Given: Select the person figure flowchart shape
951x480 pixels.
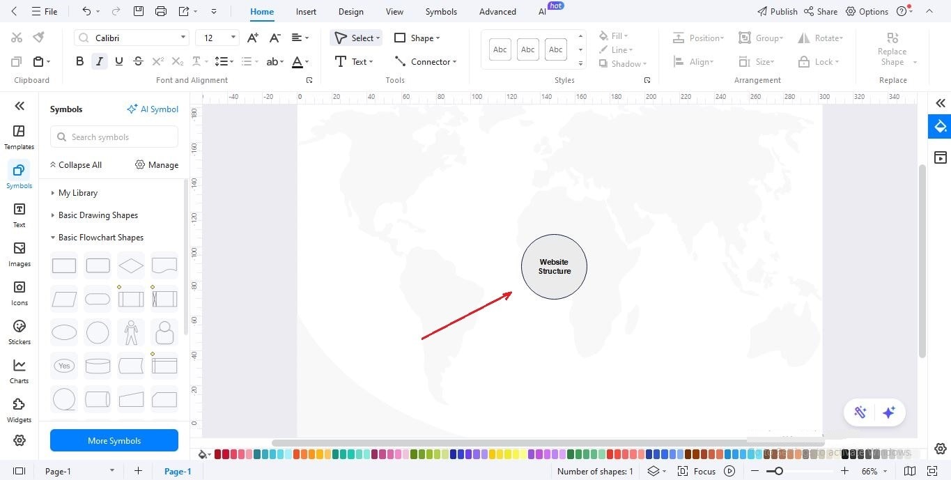Looking at the screenshot, I should pyautogui.click(x=131, y=332).
